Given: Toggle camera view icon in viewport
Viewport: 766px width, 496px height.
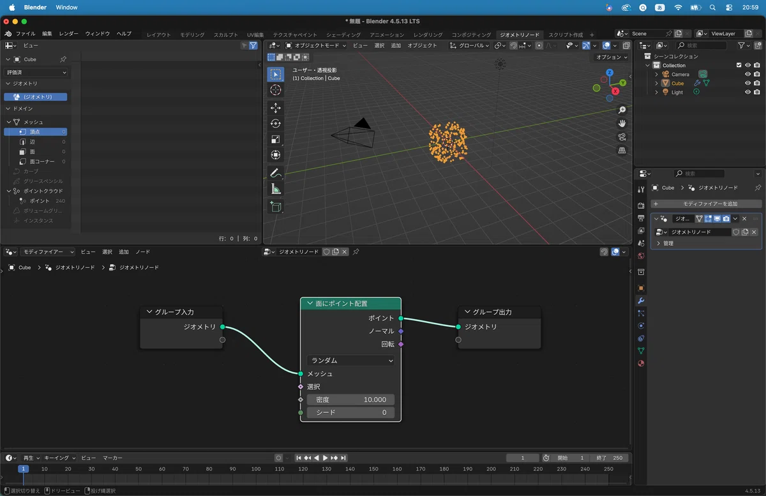Looking at the screenshot, I should tap(622, 137).
